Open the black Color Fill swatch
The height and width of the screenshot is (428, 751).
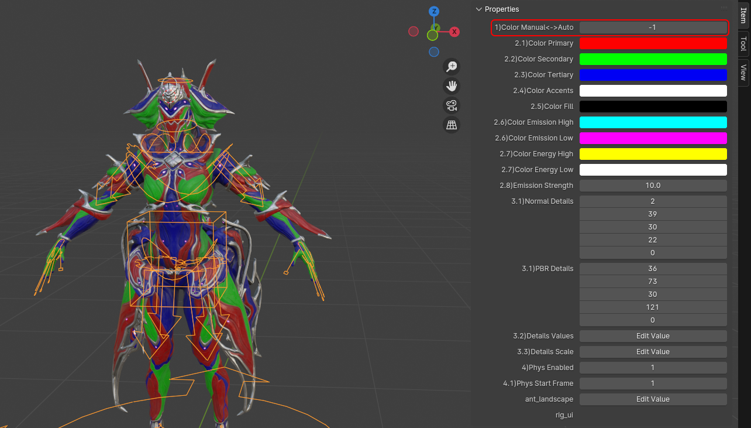653,107
